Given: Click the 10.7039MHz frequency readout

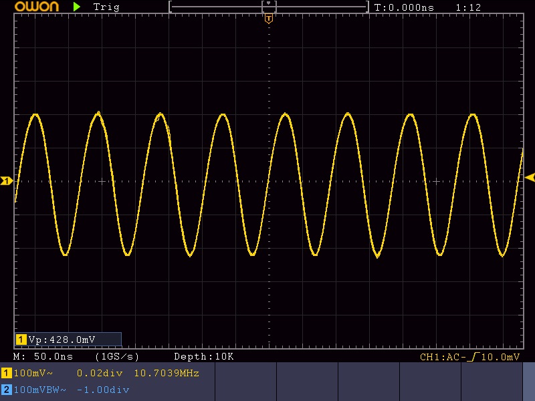Looking at the screenshot, I should tap(167, 373).
